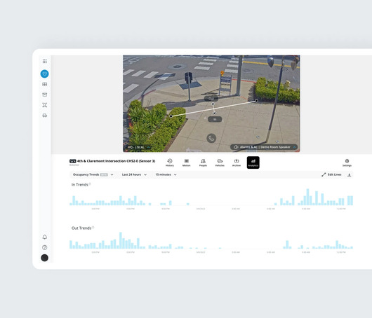
Task: Click the user profile avatar
Action: pos(45,258)
